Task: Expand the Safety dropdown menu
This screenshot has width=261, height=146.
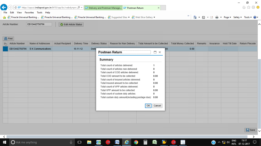Action: [237, 17]
